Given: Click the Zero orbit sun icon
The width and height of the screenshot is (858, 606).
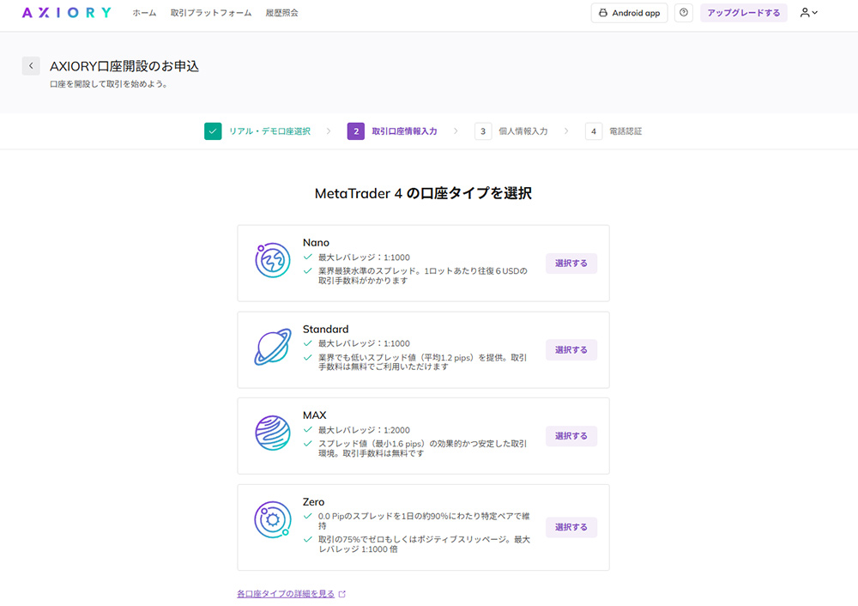Looking at the screenshot, I should coord(273,519).
